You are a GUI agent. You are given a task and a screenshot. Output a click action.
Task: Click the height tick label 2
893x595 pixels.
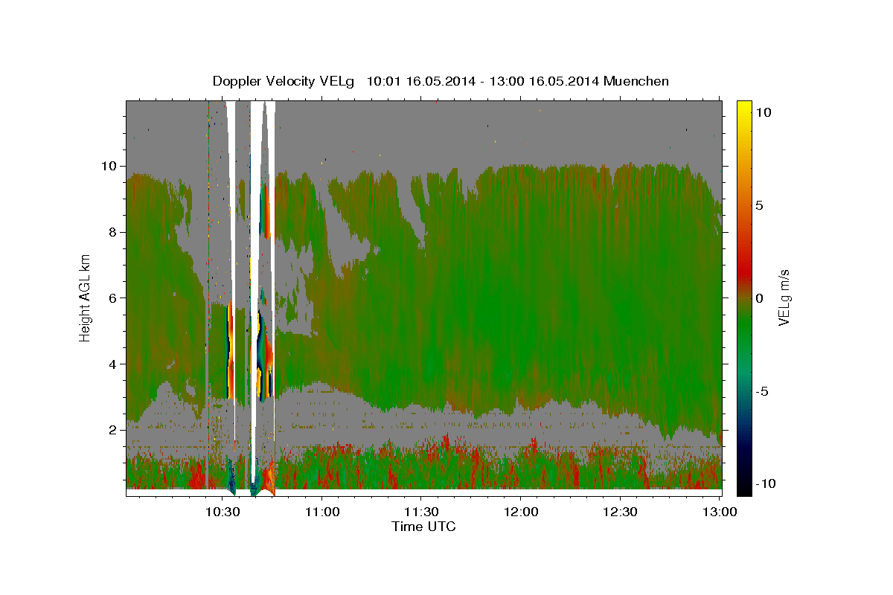click(x=112, y=430)
